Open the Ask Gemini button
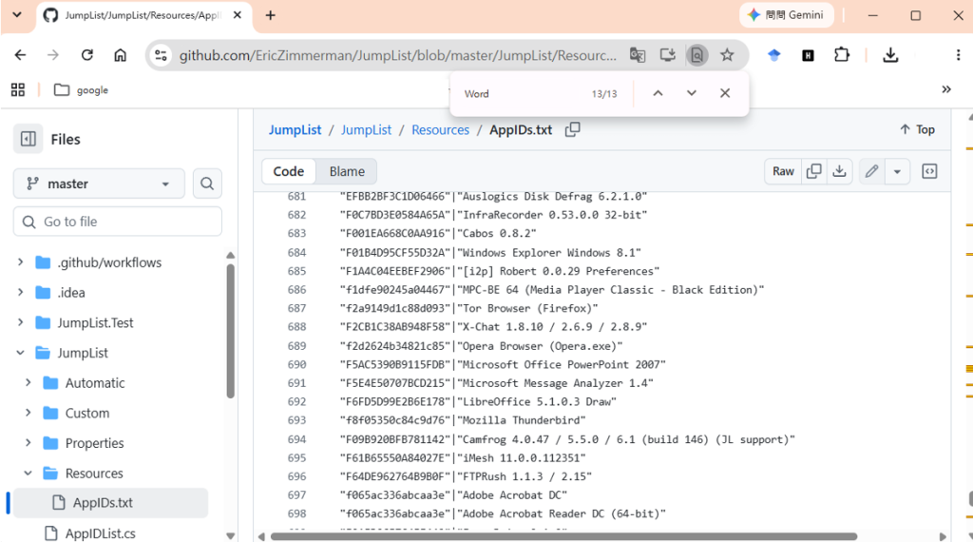973x542 pixels. pos(786,15)
